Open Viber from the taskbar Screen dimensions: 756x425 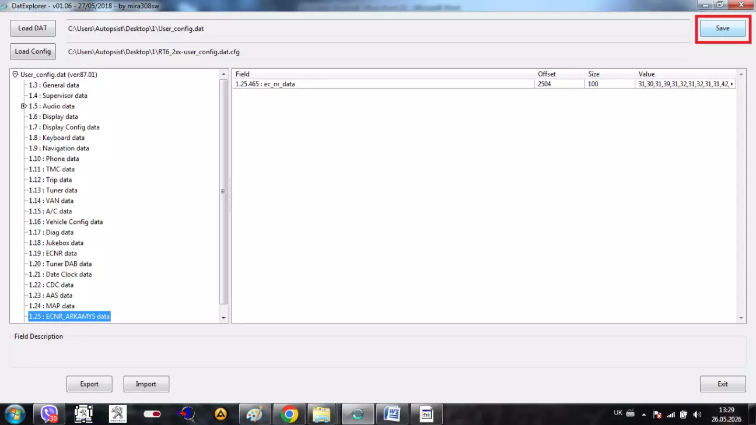pos(50,414)
